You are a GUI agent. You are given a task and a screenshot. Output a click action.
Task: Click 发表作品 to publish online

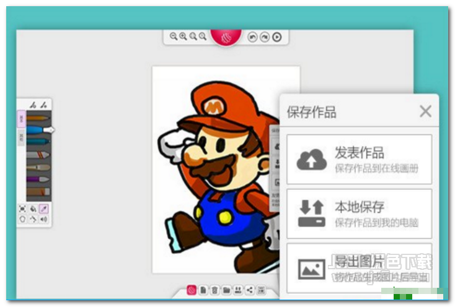click(x=360, y=159)
